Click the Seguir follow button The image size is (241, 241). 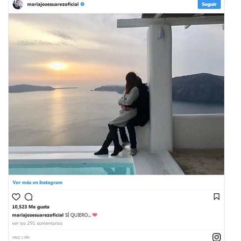[209, 4]
